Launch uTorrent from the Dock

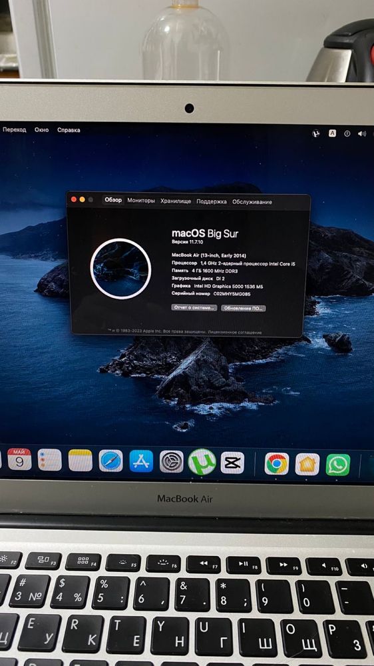202,462
